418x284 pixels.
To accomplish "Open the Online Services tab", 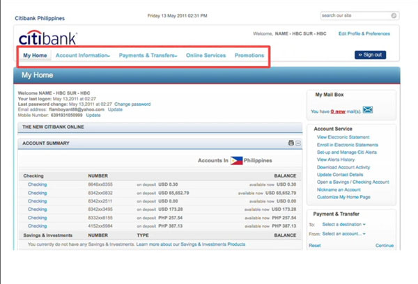I will [206, 56].
